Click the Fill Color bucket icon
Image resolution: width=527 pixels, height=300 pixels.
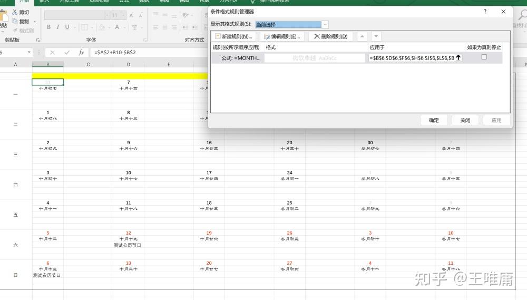tap(102, 27)
